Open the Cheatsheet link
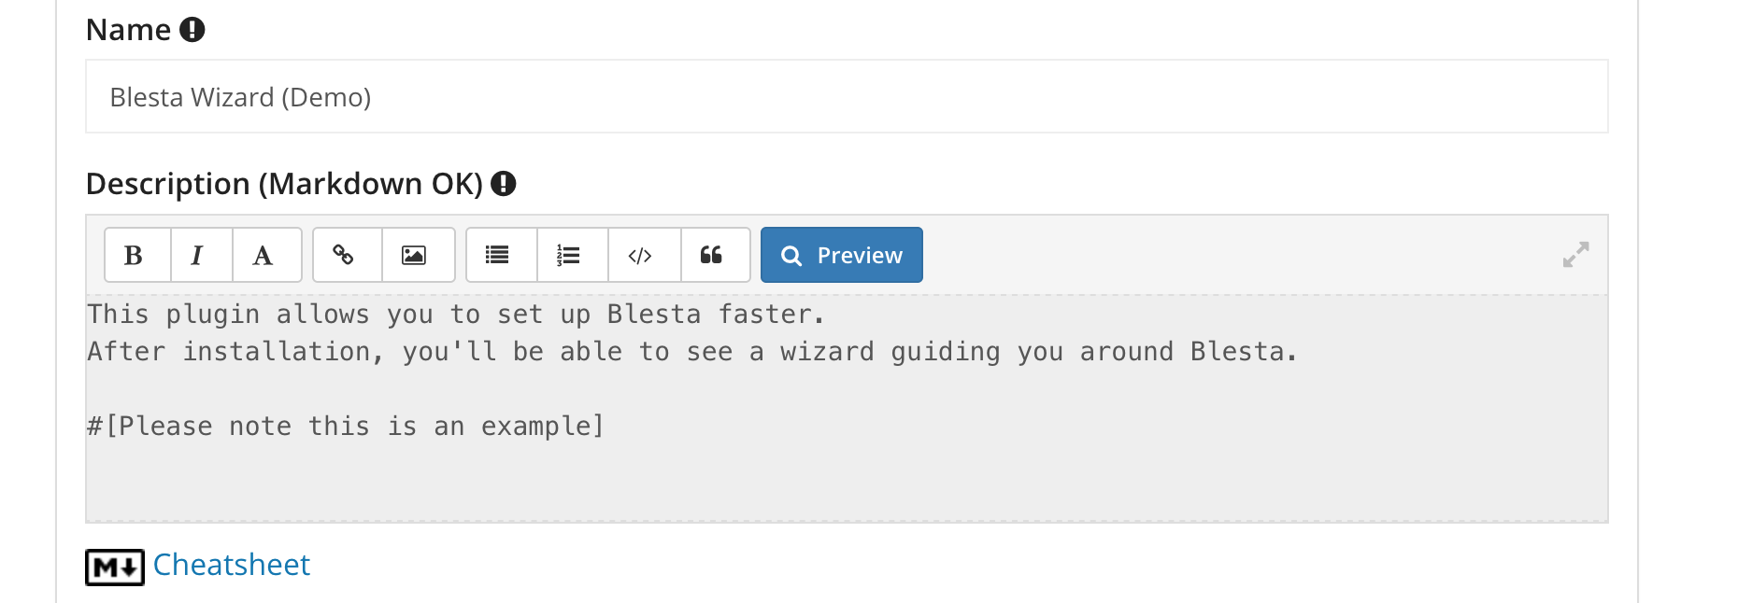 tap(232, 565)
